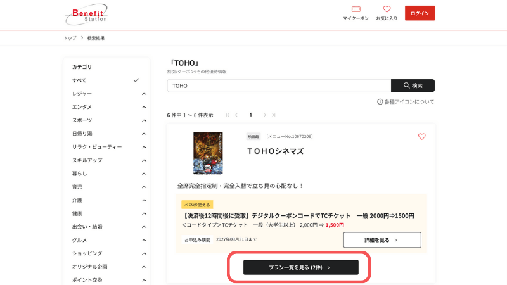Image resolution: width=507 pixels, height=285 pixels.
Task: Open the Benefit Station logo home link
Action: point(86,15)
